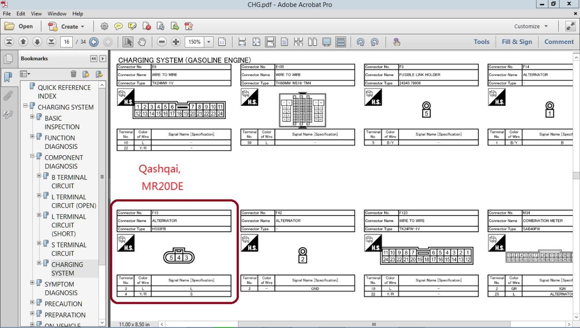Enter full screen monitor mode

326,42
